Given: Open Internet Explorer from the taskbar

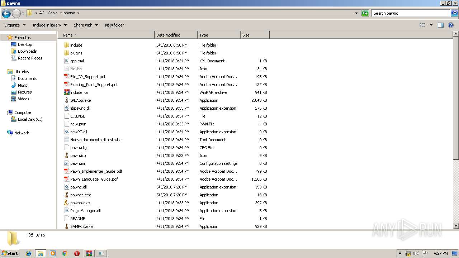Looking at the screenshot, I should [x=29, y=253].
